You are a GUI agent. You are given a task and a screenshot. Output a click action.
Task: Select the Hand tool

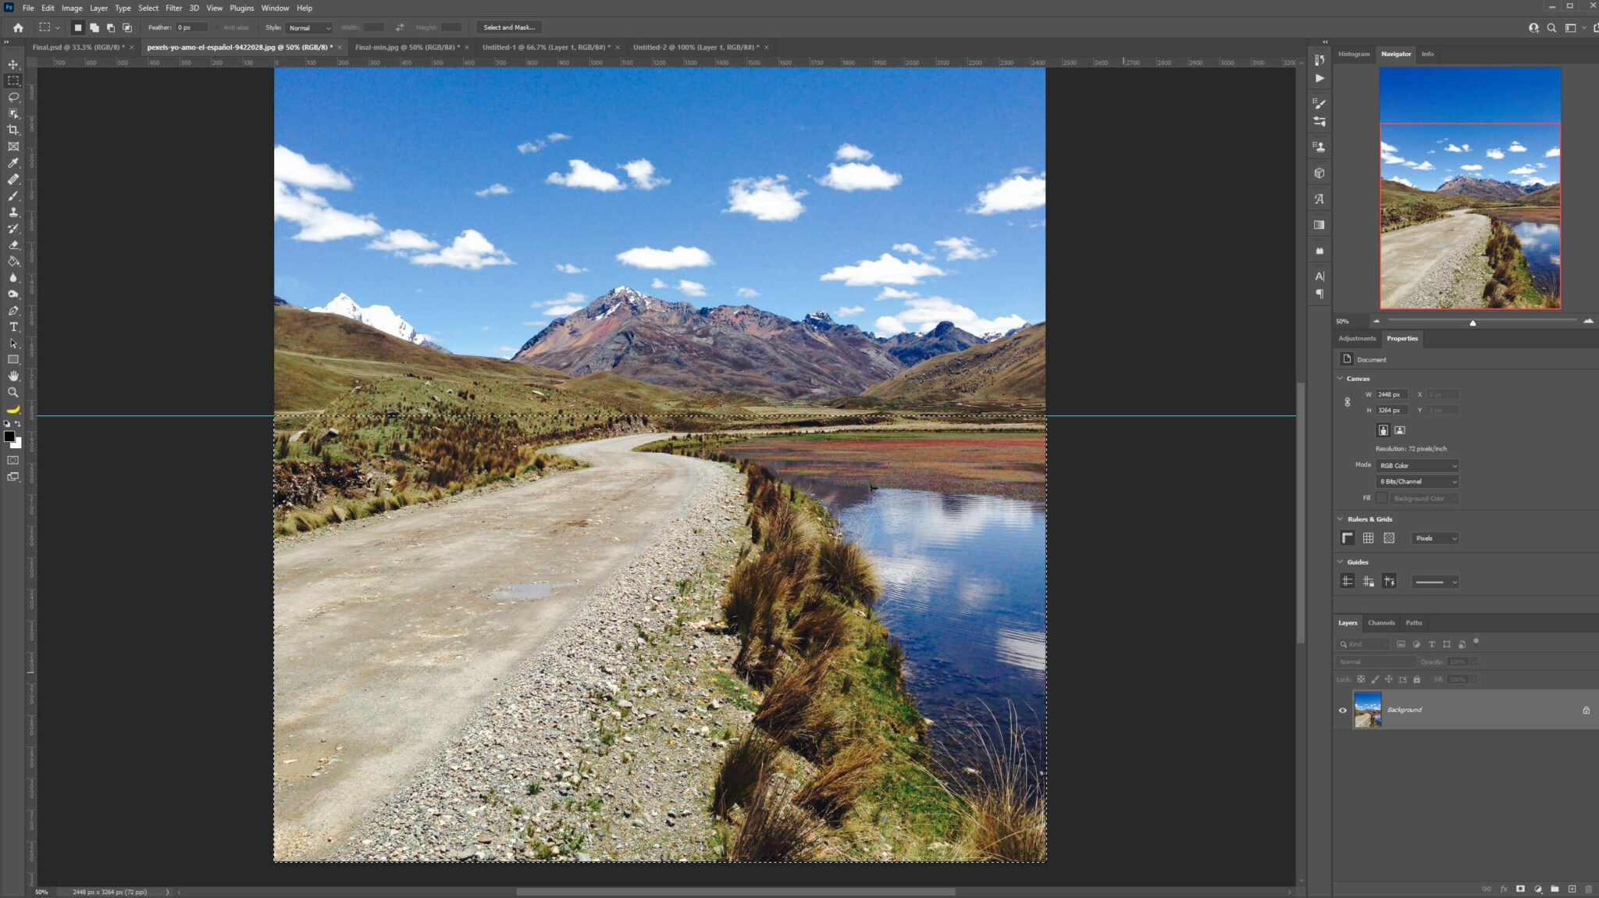pyautogui.click(x=13, y=376)
